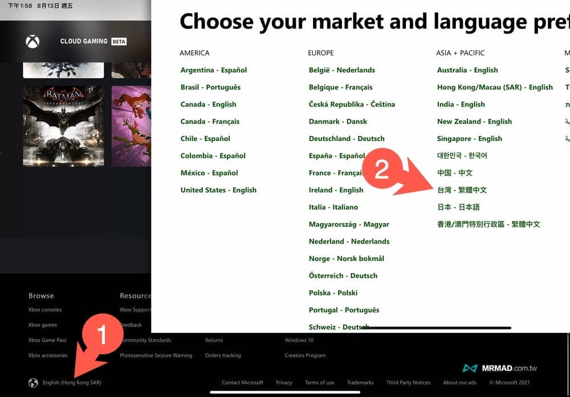Screen dimensions: 570x397
Task: Choose Česká Republika - Čeština market
Action: coord(352,104)
